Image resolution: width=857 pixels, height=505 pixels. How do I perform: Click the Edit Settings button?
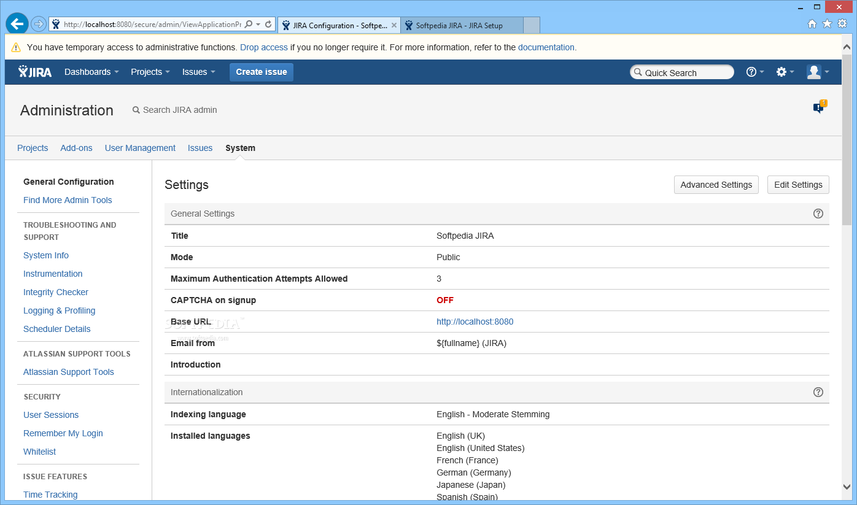point(798,185)
